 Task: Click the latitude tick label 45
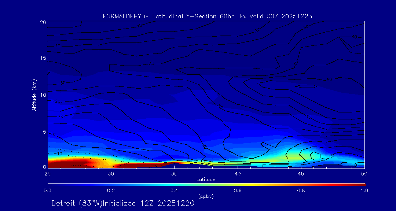point(301,174)
